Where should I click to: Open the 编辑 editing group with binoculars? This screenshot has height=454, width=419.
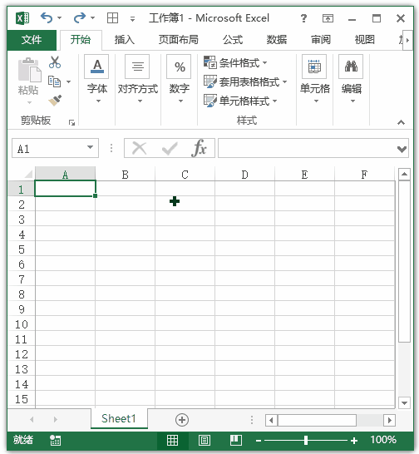coord(351,79)
